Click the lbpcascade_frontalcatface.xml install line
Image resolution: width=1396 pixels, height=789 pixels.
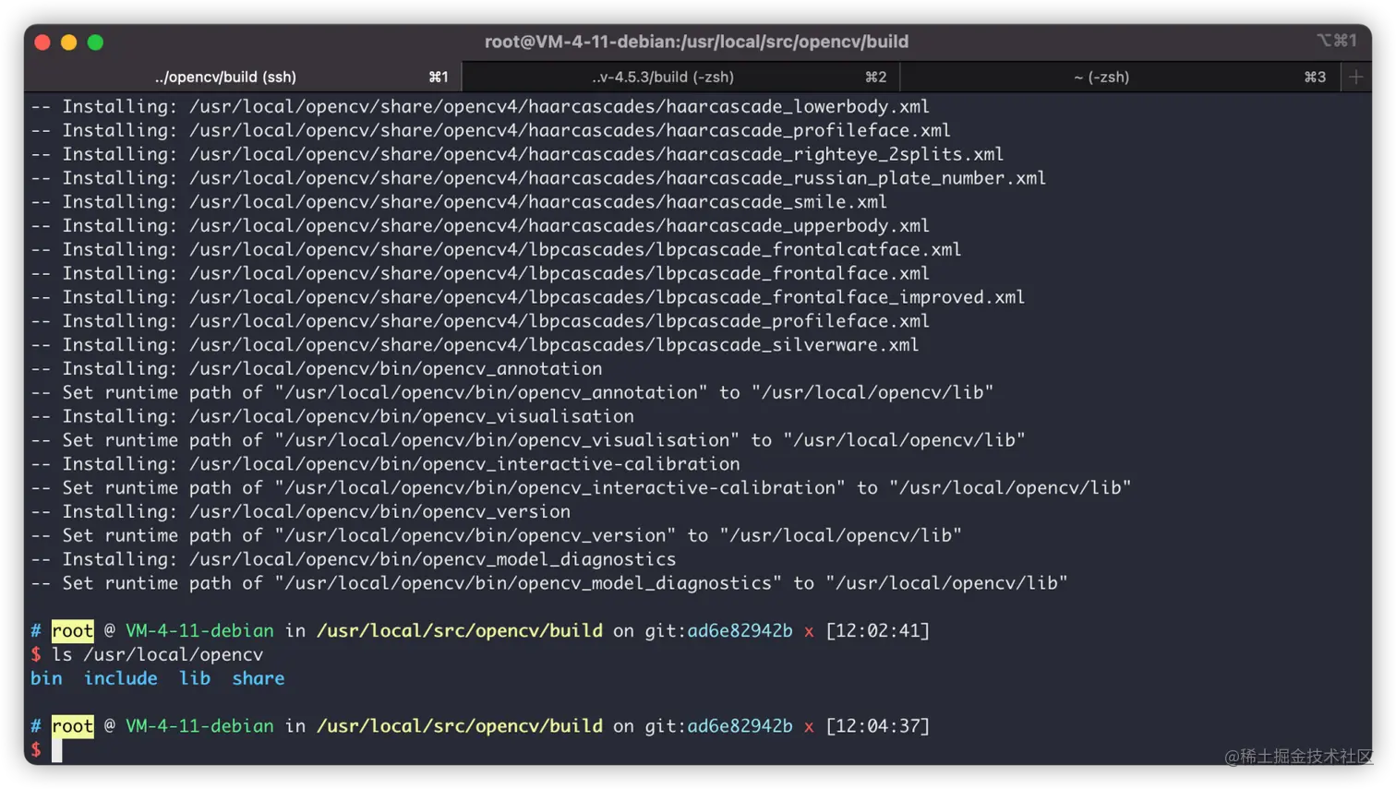click(x=496, y=250)
